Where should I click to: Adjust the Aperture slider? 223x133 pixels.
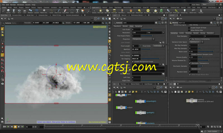[x=153, y=49]
